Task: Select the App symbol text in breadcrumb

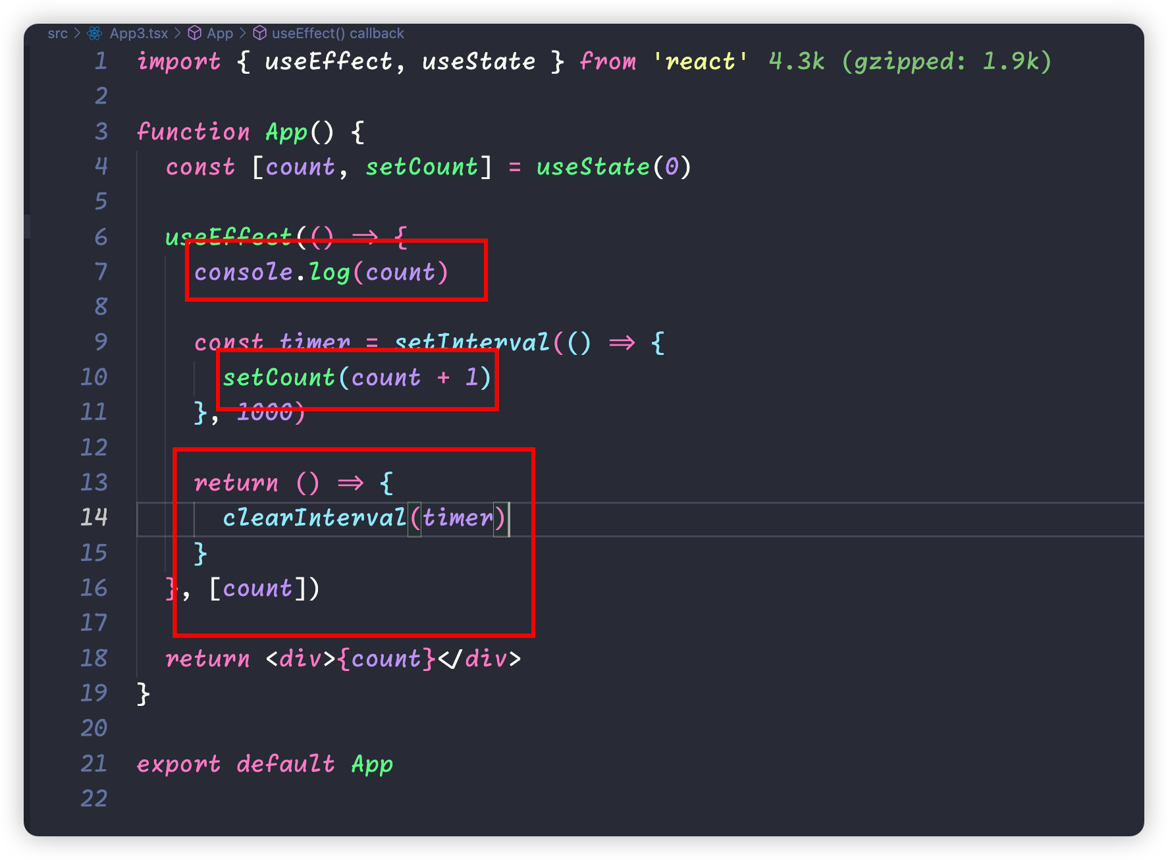Action: pos(220,34)
